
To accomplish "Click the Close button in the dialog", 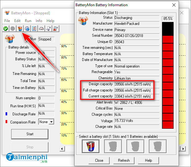I will point(99,160).
